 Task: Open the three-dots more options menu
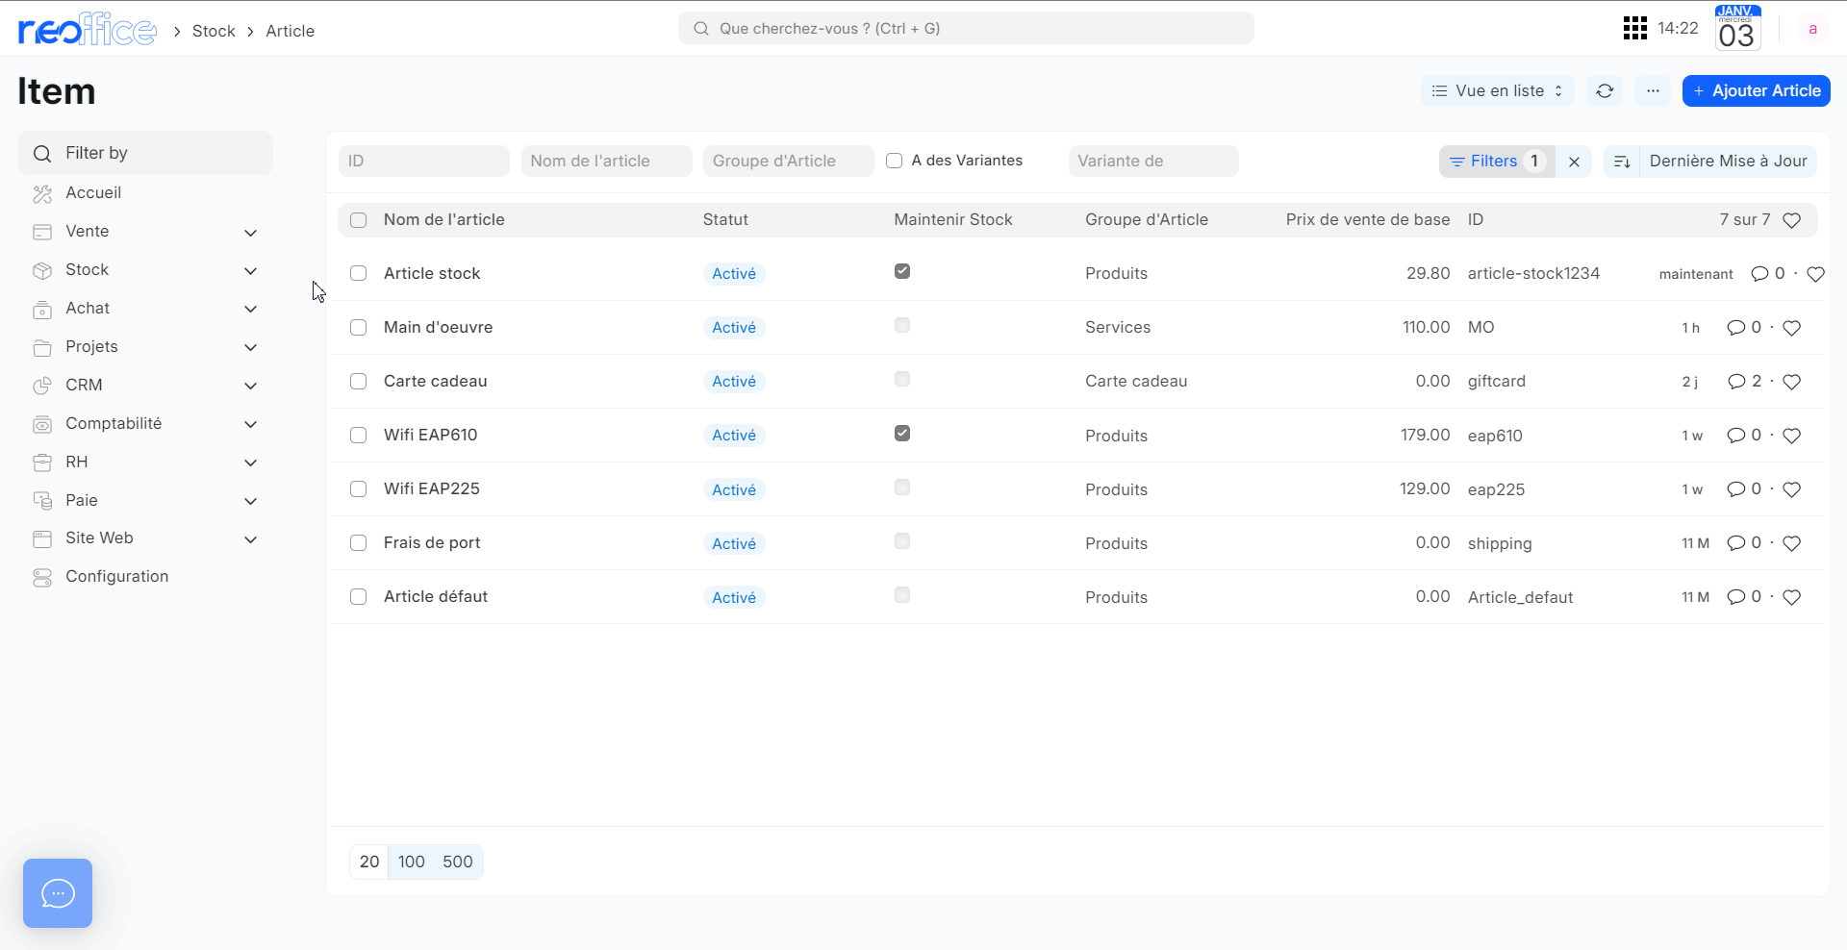coord(1653,91)
